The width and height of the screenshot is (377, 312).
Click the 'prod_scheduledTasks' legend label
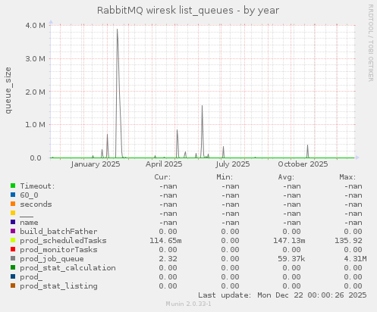pos(63,241)
